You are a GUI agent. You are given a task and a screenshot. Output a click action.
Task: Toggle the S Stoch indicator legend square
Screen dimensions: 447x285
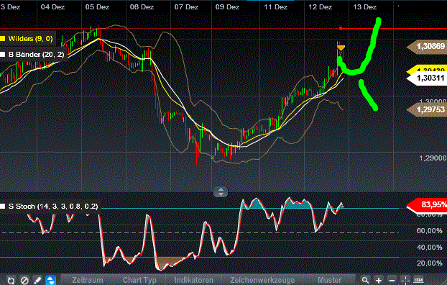3,206
